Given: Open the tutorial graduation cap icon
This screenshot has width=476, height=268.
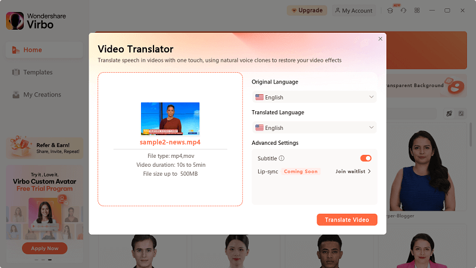Looking at the screenshot, I should (390, 11).
